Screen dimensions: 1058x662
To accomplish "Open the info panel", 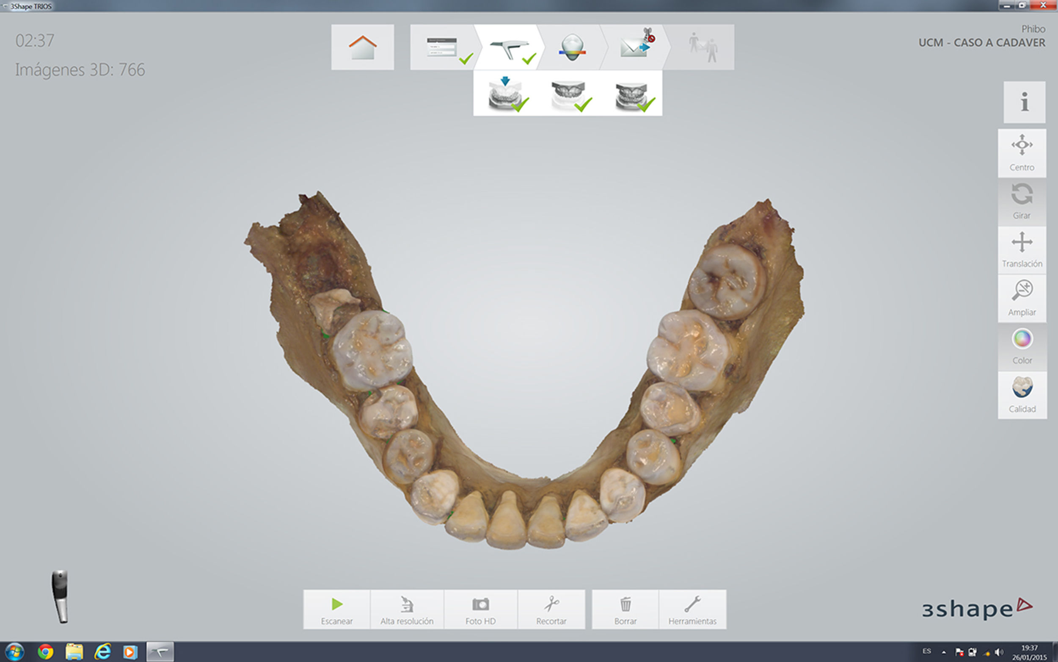I will coord(1024,102).
